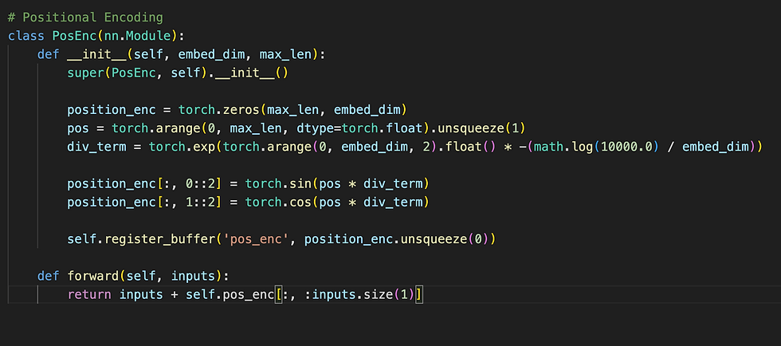Click the '1::2' slice
The image size is (781, 346).
pyautogui.click(x=200, y=202)
